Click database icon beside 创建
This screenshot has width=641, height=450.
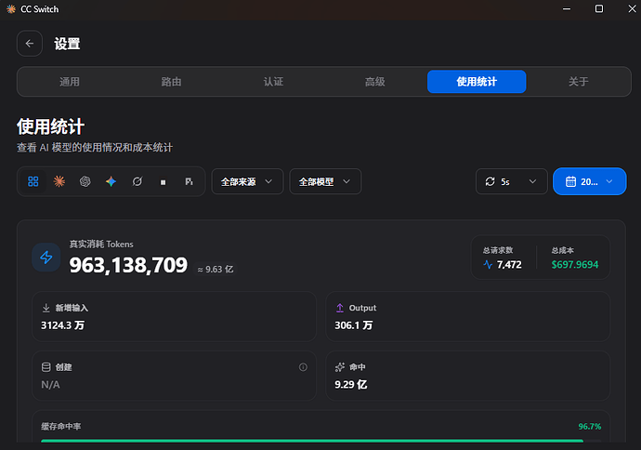click(46, 367)
